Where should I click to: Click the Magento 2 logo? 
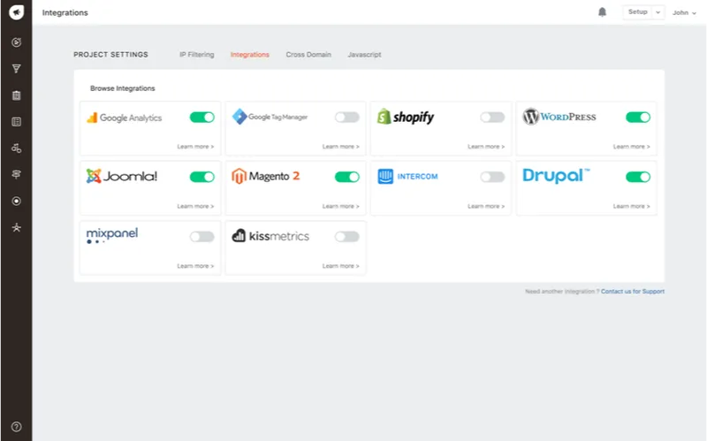click(x=265, y=176)
